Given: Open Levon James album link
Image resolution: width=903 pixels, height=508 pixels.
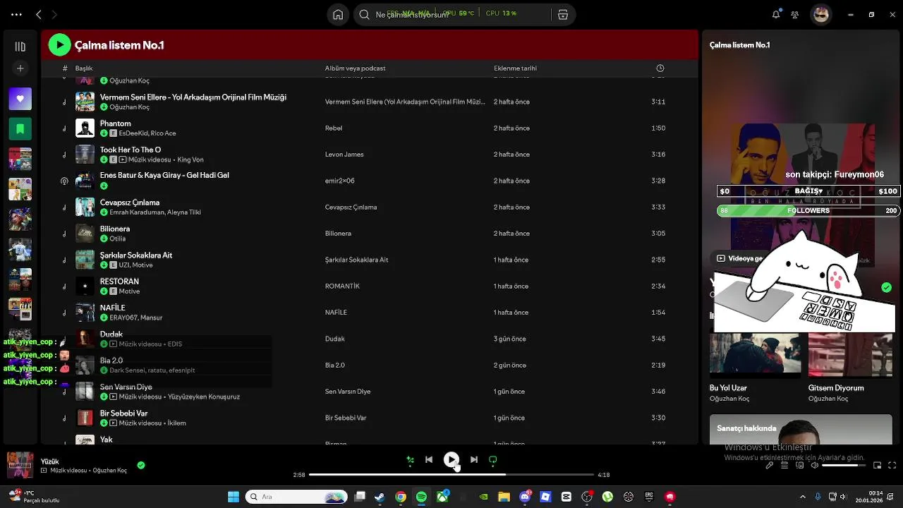Looking at the screenshot, I should click(x=344, y=155).
